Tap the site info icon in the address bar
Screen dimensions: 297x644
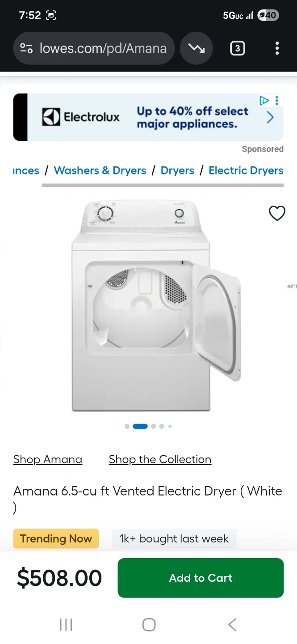tap(26, 48)
